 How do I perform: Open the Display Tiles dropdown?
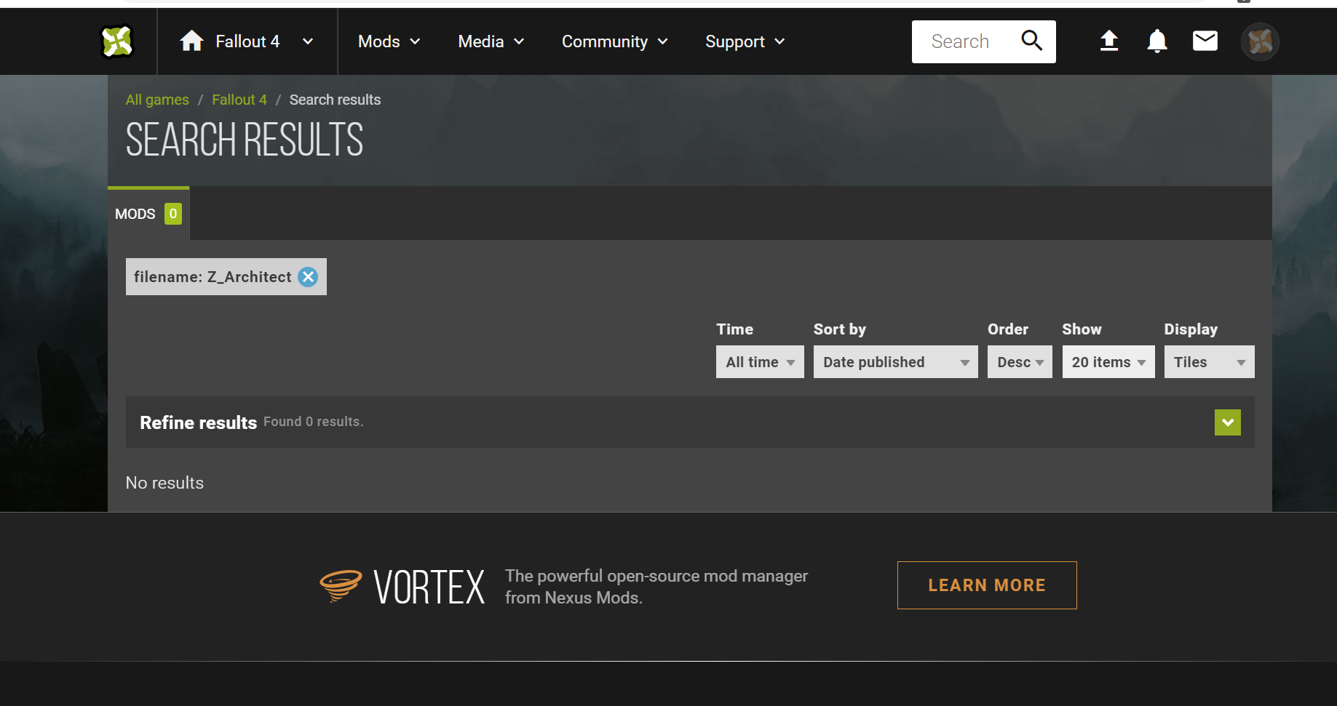(1210, 362)
